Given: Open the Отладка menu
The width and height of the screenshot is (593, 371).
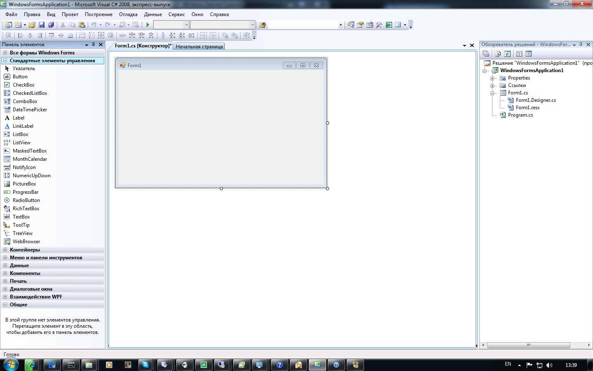Looking at the screenshot, I should 128,14.
